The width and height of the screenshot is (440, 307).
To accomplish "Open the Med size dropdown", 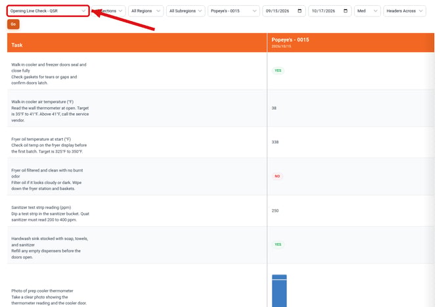I will pos(367,11).
